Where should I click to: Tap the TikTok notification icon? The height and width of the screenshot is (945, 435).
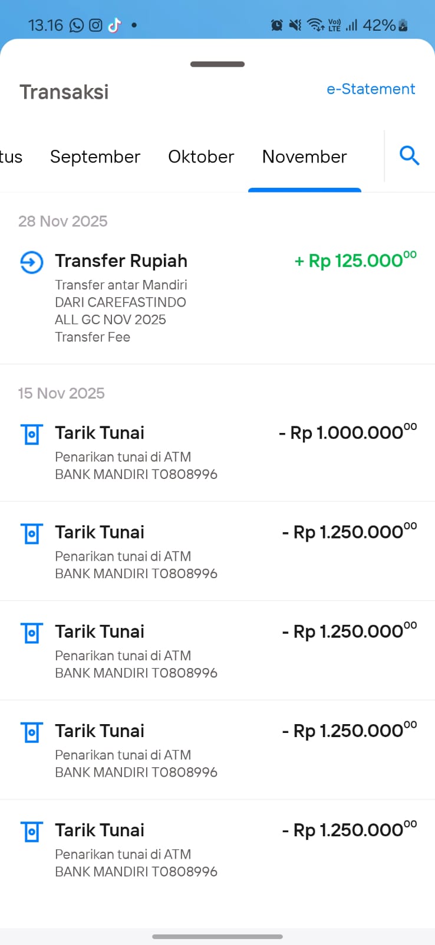tap(114, 25)
